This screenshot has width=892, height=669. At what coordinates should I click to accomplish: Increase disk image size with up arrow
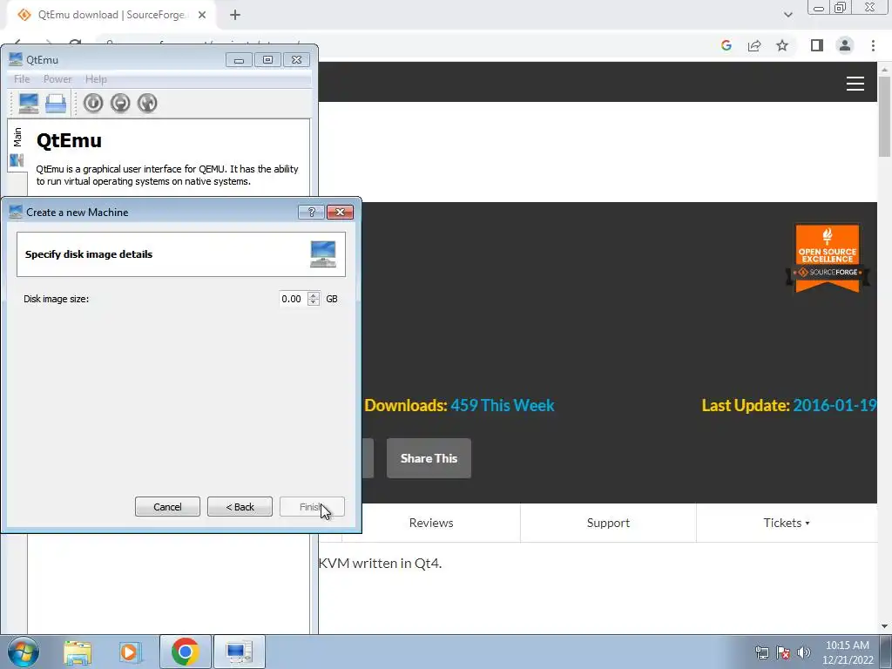pyautogui.click(x=314, y=295)
